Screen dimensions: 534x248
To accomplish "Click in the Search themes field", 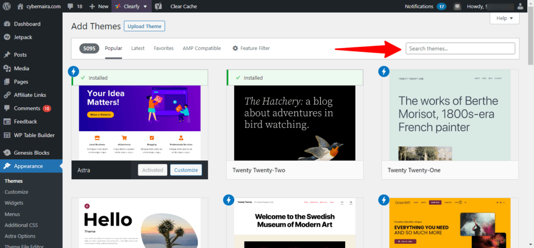I will pyautogui.click(x=460, y=48).
